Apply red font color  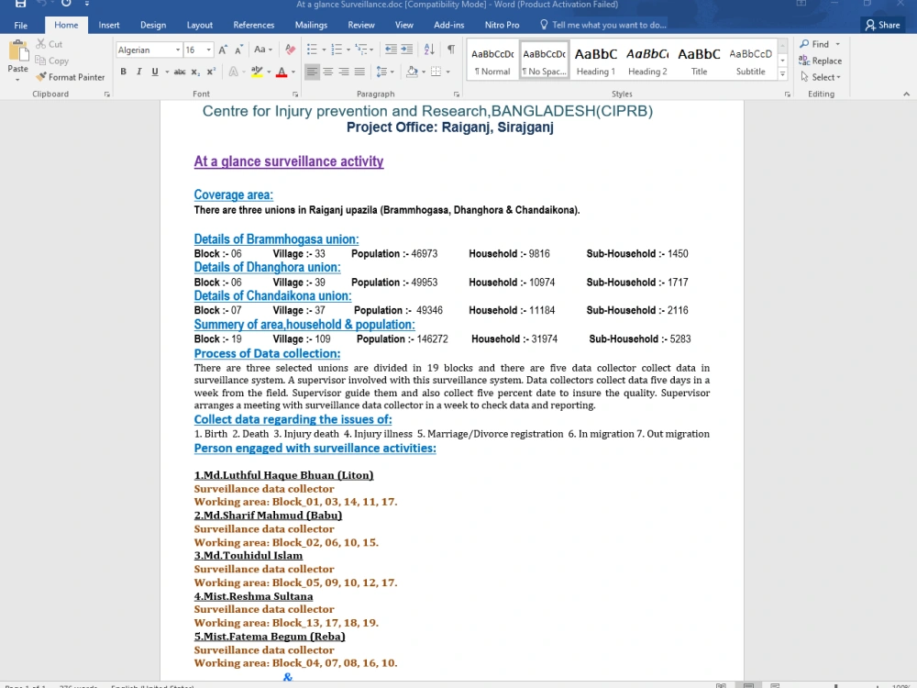coord(282,72)
